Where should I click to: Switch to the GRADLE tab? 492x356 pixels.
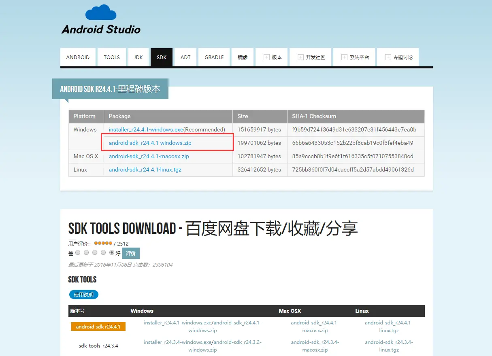[x=214, y=57]
